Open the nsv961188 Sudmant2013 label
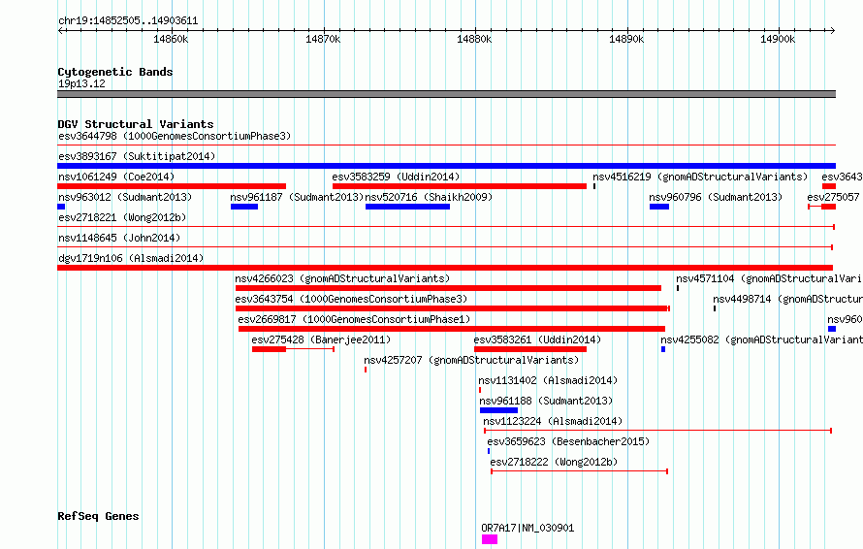 pyautogui.click(x=546, y=401)
